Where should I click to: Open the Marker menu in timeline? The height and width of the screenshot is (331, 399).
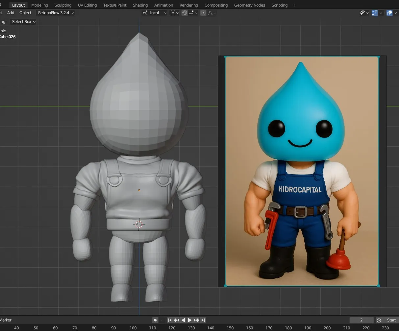pyautogui.click(x=6, y=320)
